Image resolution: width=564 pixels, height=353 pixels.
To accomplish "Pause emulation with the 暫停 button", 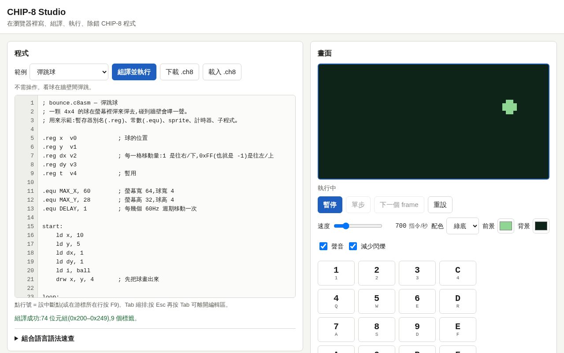I will pyautogui.click(x=330, y=205).
